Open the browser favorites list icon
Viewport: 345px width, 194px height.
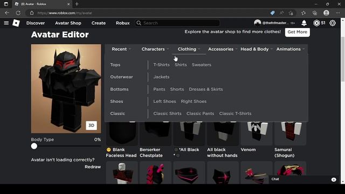[x=303, y=13]
